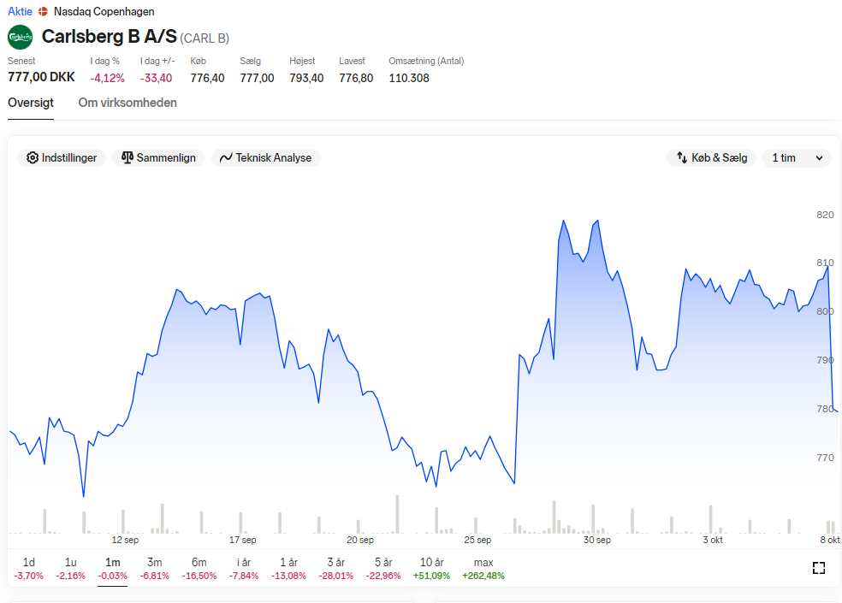The image size is (842, 603).
Task: Click the 770 price axis label
Action: tap(825, 458)
